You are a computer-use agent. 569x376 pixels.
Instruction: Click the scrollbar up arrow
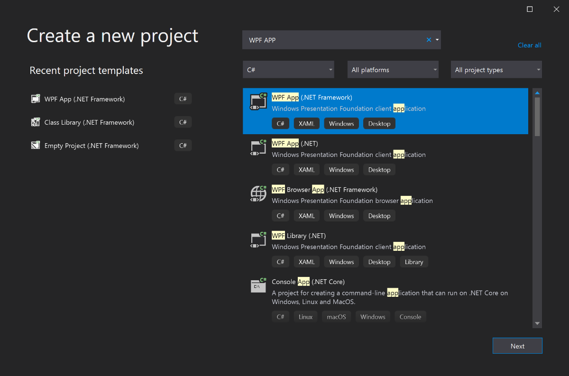pos(537,92)
